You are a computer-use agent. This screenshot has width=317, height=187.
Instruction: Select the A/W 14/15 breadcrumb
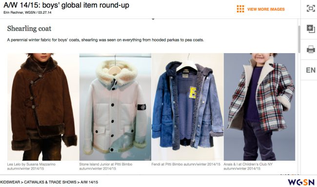89,182
